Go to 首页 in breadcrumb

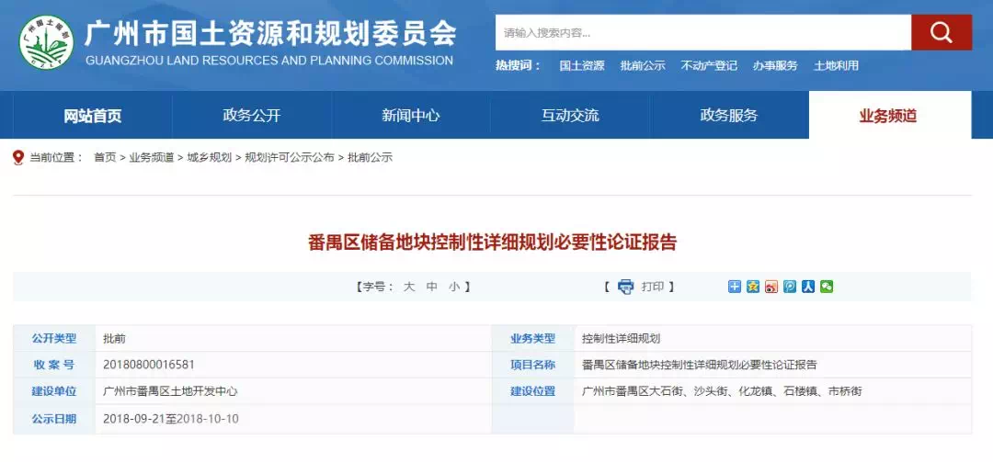pos(105,158)
